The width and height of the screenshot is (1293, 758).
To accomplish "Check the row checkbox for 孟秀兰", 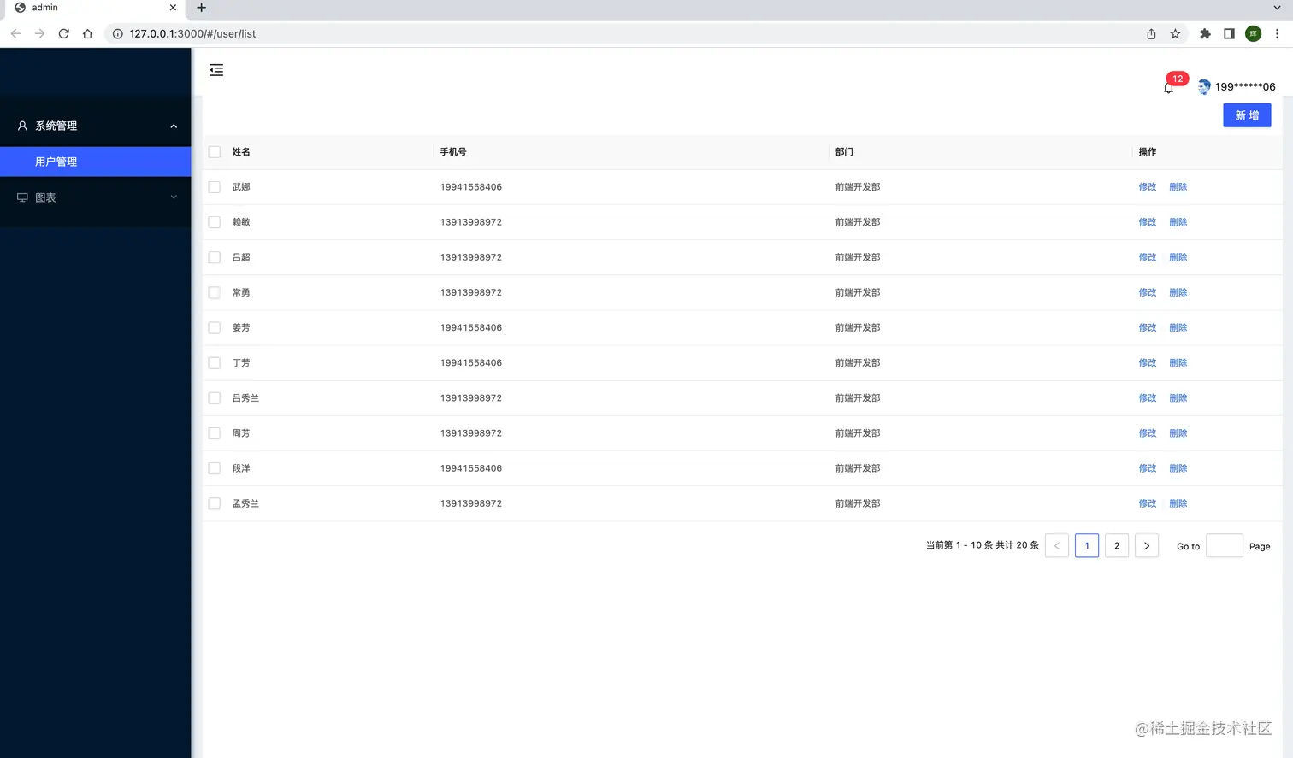I will tap(215, 503).
